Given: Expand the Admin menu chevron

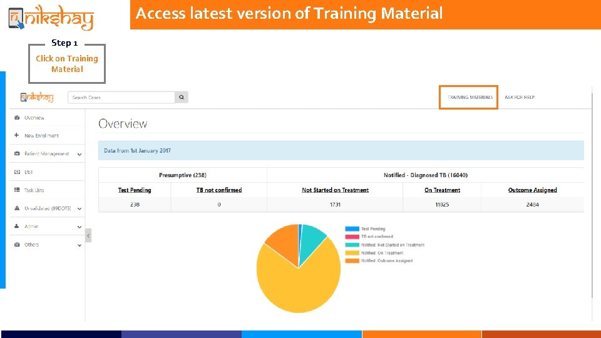Looking at the screenshot, I should tap(80, 227).
